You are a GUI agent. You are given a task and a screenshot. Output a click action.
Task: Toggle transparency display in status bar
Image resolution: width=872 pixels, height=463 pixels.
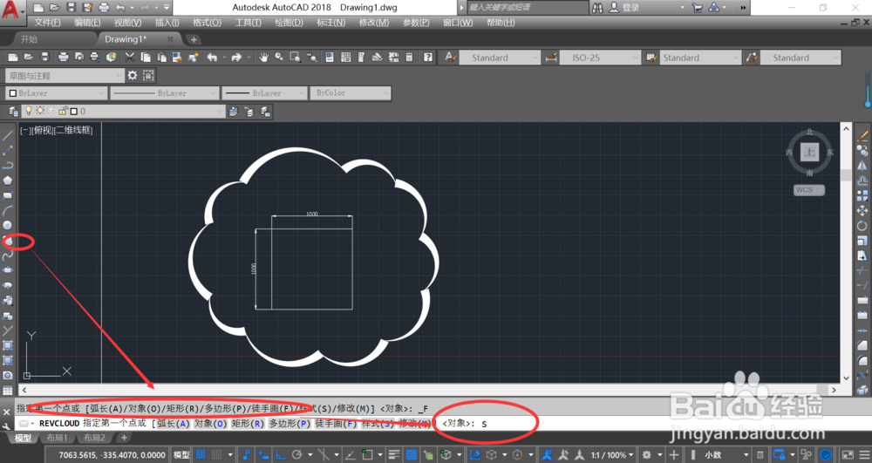[x=412, y=454]
